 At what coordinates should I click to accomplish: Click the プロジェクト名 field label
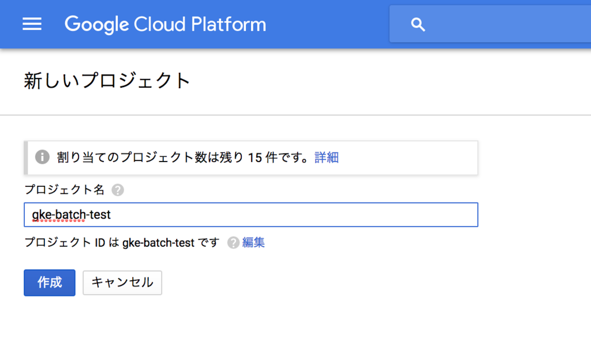[x=64, y=190]
